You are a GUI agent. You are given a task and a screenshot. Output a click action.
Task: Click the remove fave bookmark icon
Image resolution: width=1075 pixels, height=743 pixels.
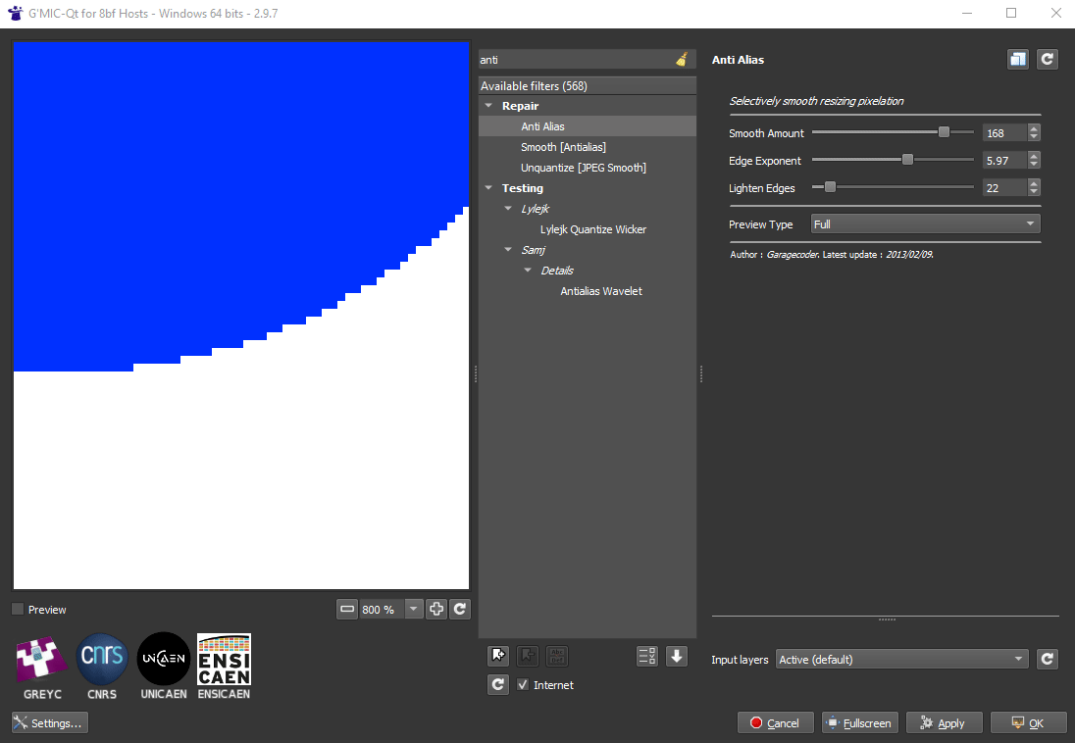(528, 656)
